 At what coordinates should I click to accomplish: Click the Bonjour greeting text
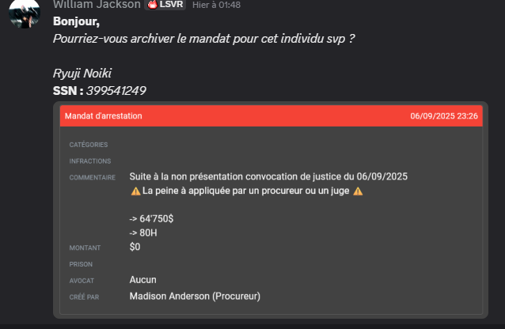click(x=76, y=21)
